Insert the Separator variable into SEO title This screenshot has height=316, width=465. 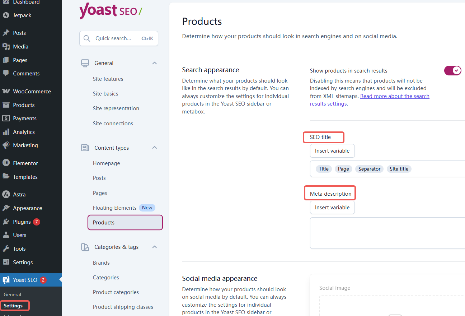[x=369, y=169]
